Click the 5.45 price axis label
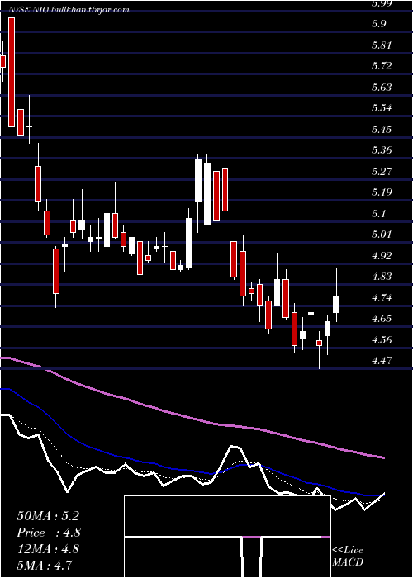 click(x=382, y=129)
